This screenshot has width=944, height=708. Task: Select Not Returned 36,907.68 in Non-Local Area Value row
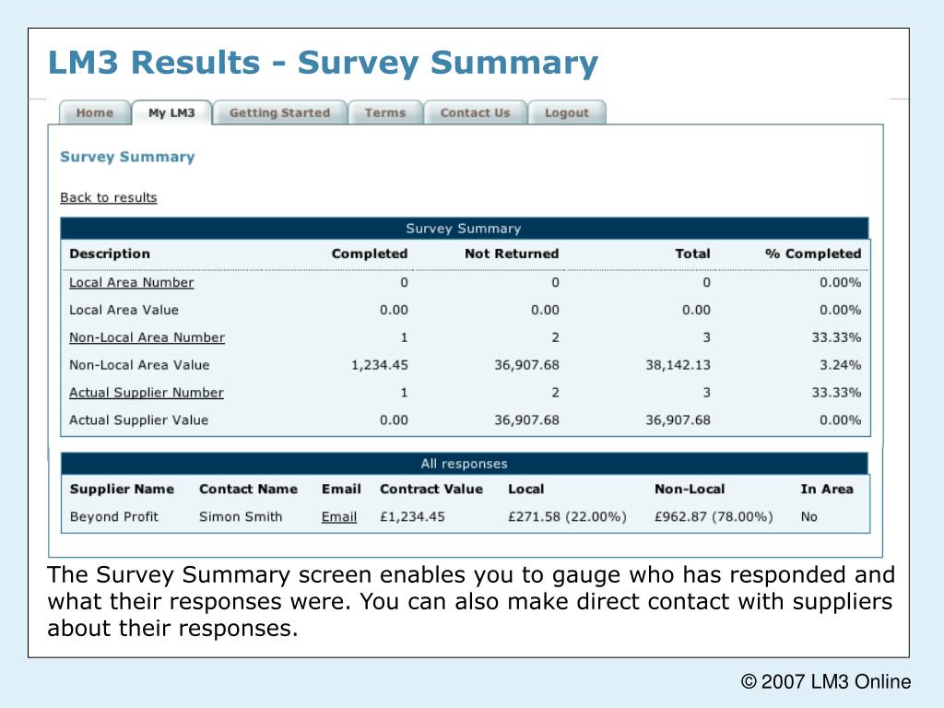click(x=526, y=365)
